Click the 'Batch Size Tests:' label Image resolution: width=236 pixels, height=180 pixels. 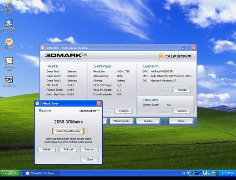(56, 94)
